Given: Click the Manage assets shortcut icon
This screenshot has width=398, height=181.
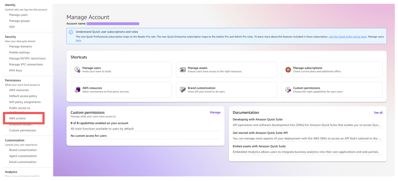Looking at the screenshot, I should [183, 70].
